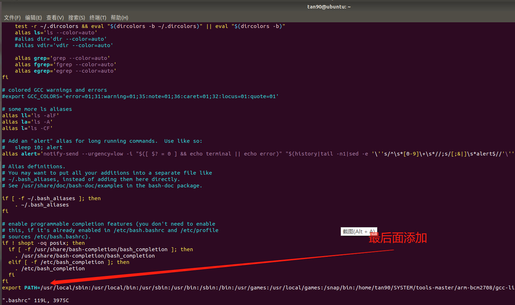
Task: Click the status line ".bashrc" 119L, 3975C
Action: point(35,300)
